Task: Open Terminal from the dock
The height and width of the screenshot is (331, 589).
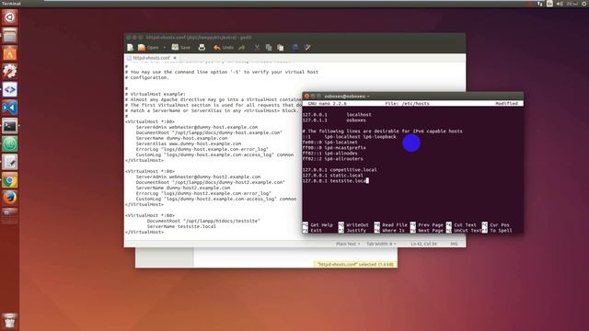Action: click(10, 126)
